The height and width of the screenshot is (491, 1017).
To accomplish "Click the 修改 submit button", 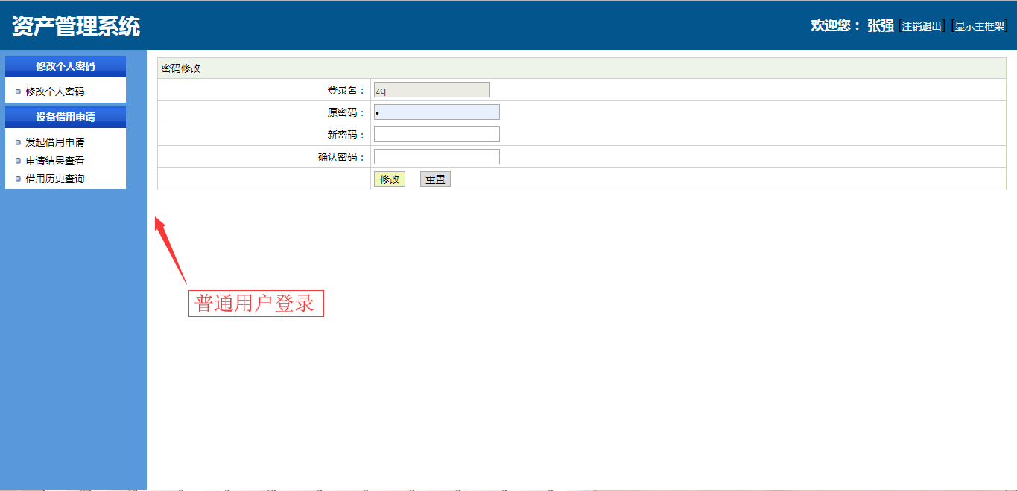I will [x=390, y=179].
